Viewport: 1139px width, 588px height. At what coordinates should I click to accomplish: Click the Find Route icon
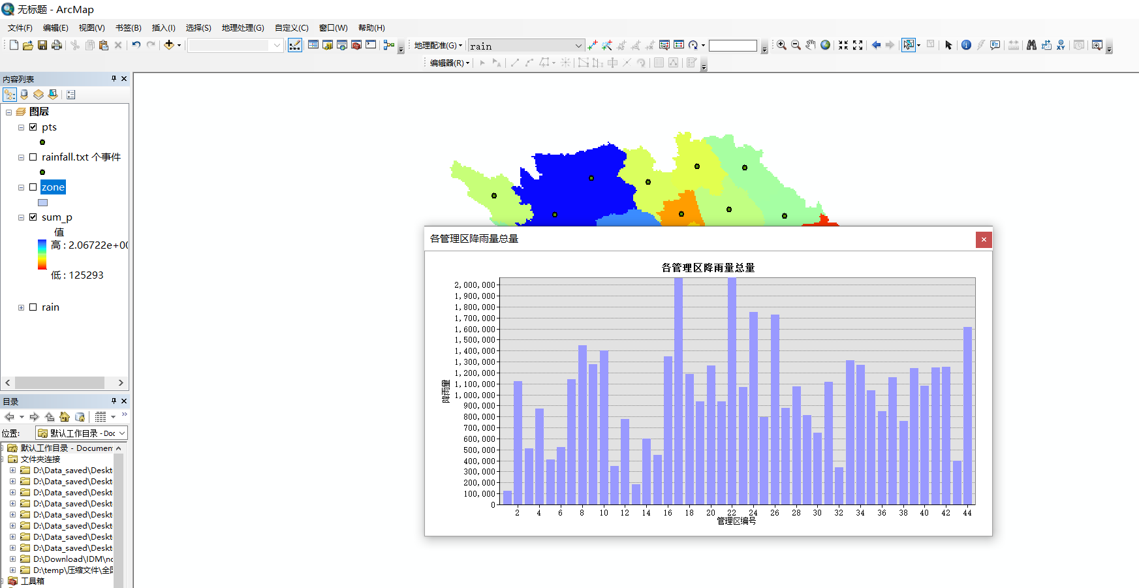[x=1046, y=45]
